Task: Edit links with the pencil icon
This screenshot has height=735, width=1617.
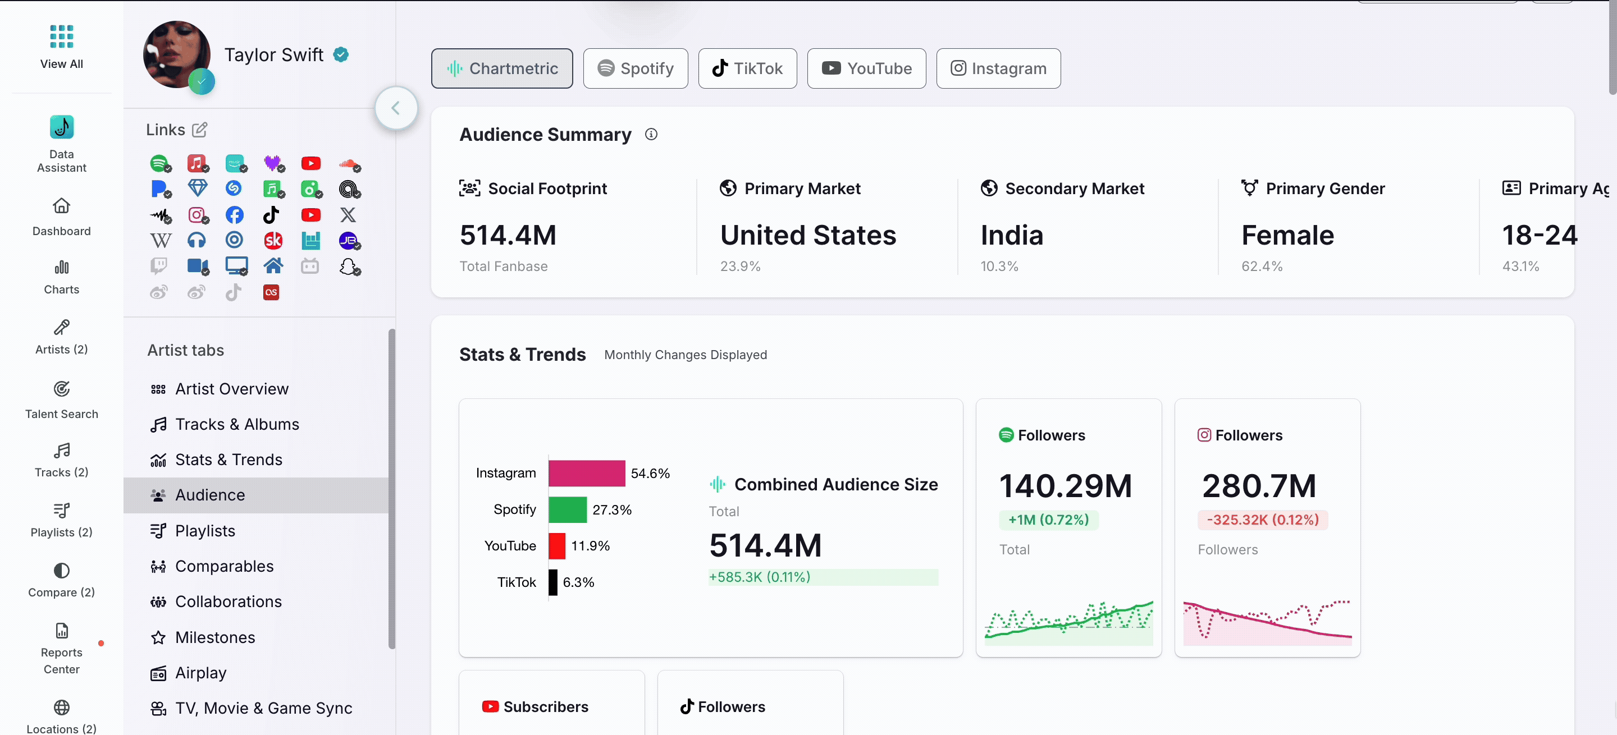Action: (200, 130)
